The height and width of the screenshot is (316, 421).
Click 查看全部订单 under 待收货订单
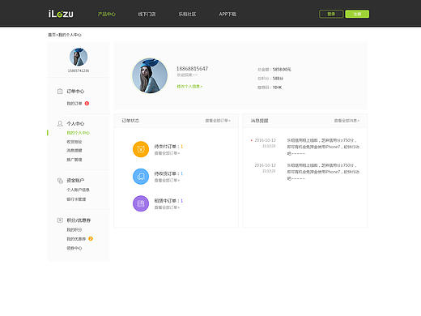tap(167, 180)
